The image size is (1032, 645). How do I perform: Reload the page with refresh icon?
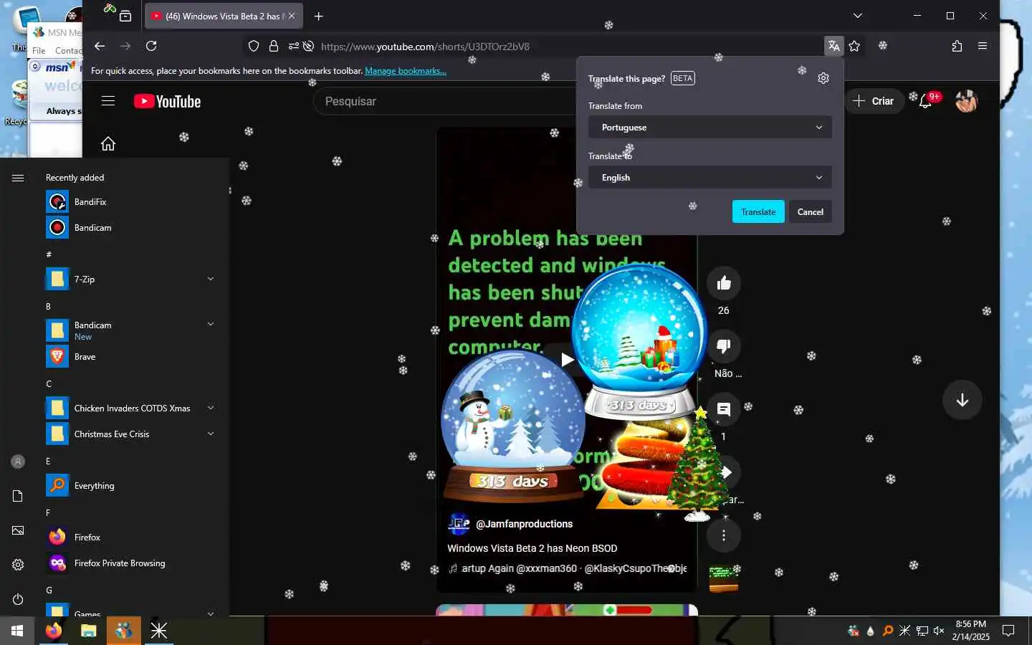pos(151,46)
